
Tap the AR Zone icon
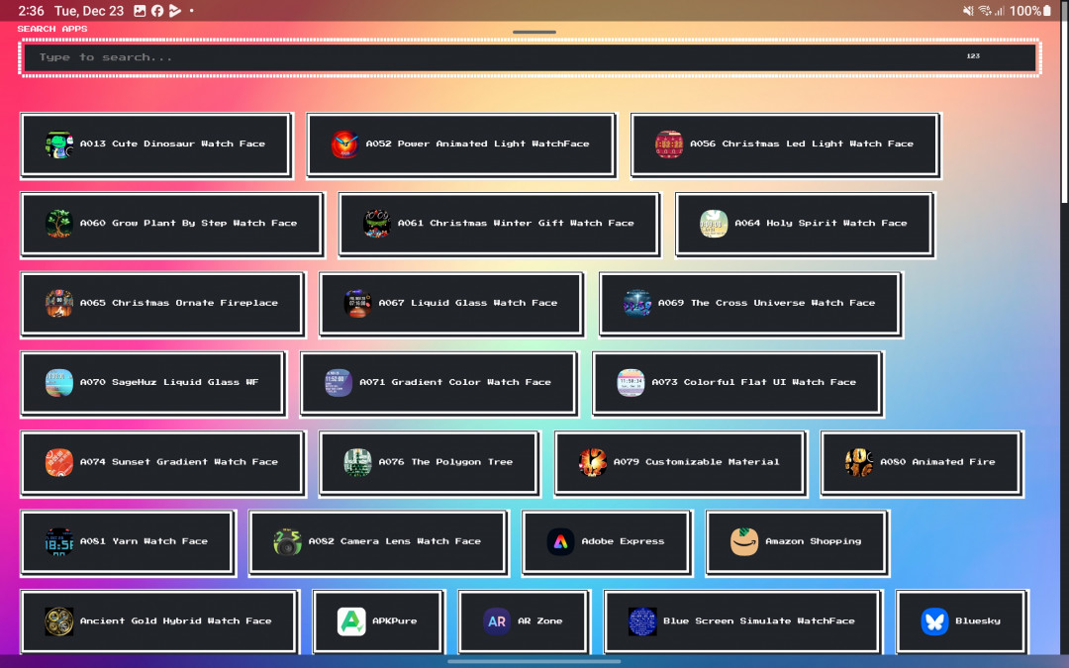497,621
